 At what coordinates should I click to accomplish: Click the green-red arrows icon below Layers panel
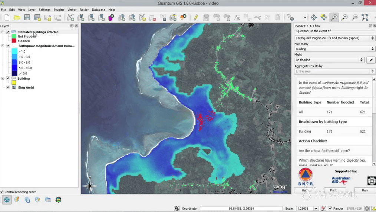(58, 199)
